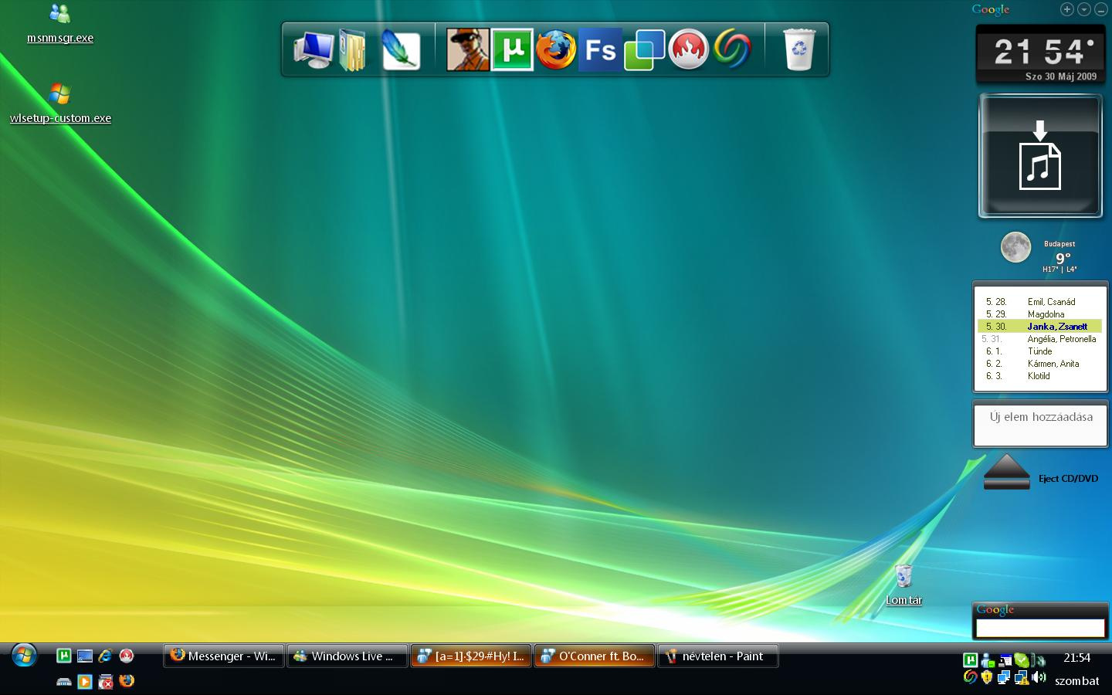
Task: Open the yellow security shield tray icon
Action: tap(987, 677)
